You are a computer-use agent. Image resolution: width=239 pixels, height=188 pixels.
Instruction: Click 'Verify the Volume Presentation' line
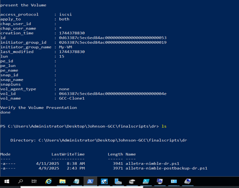(39, 107)
